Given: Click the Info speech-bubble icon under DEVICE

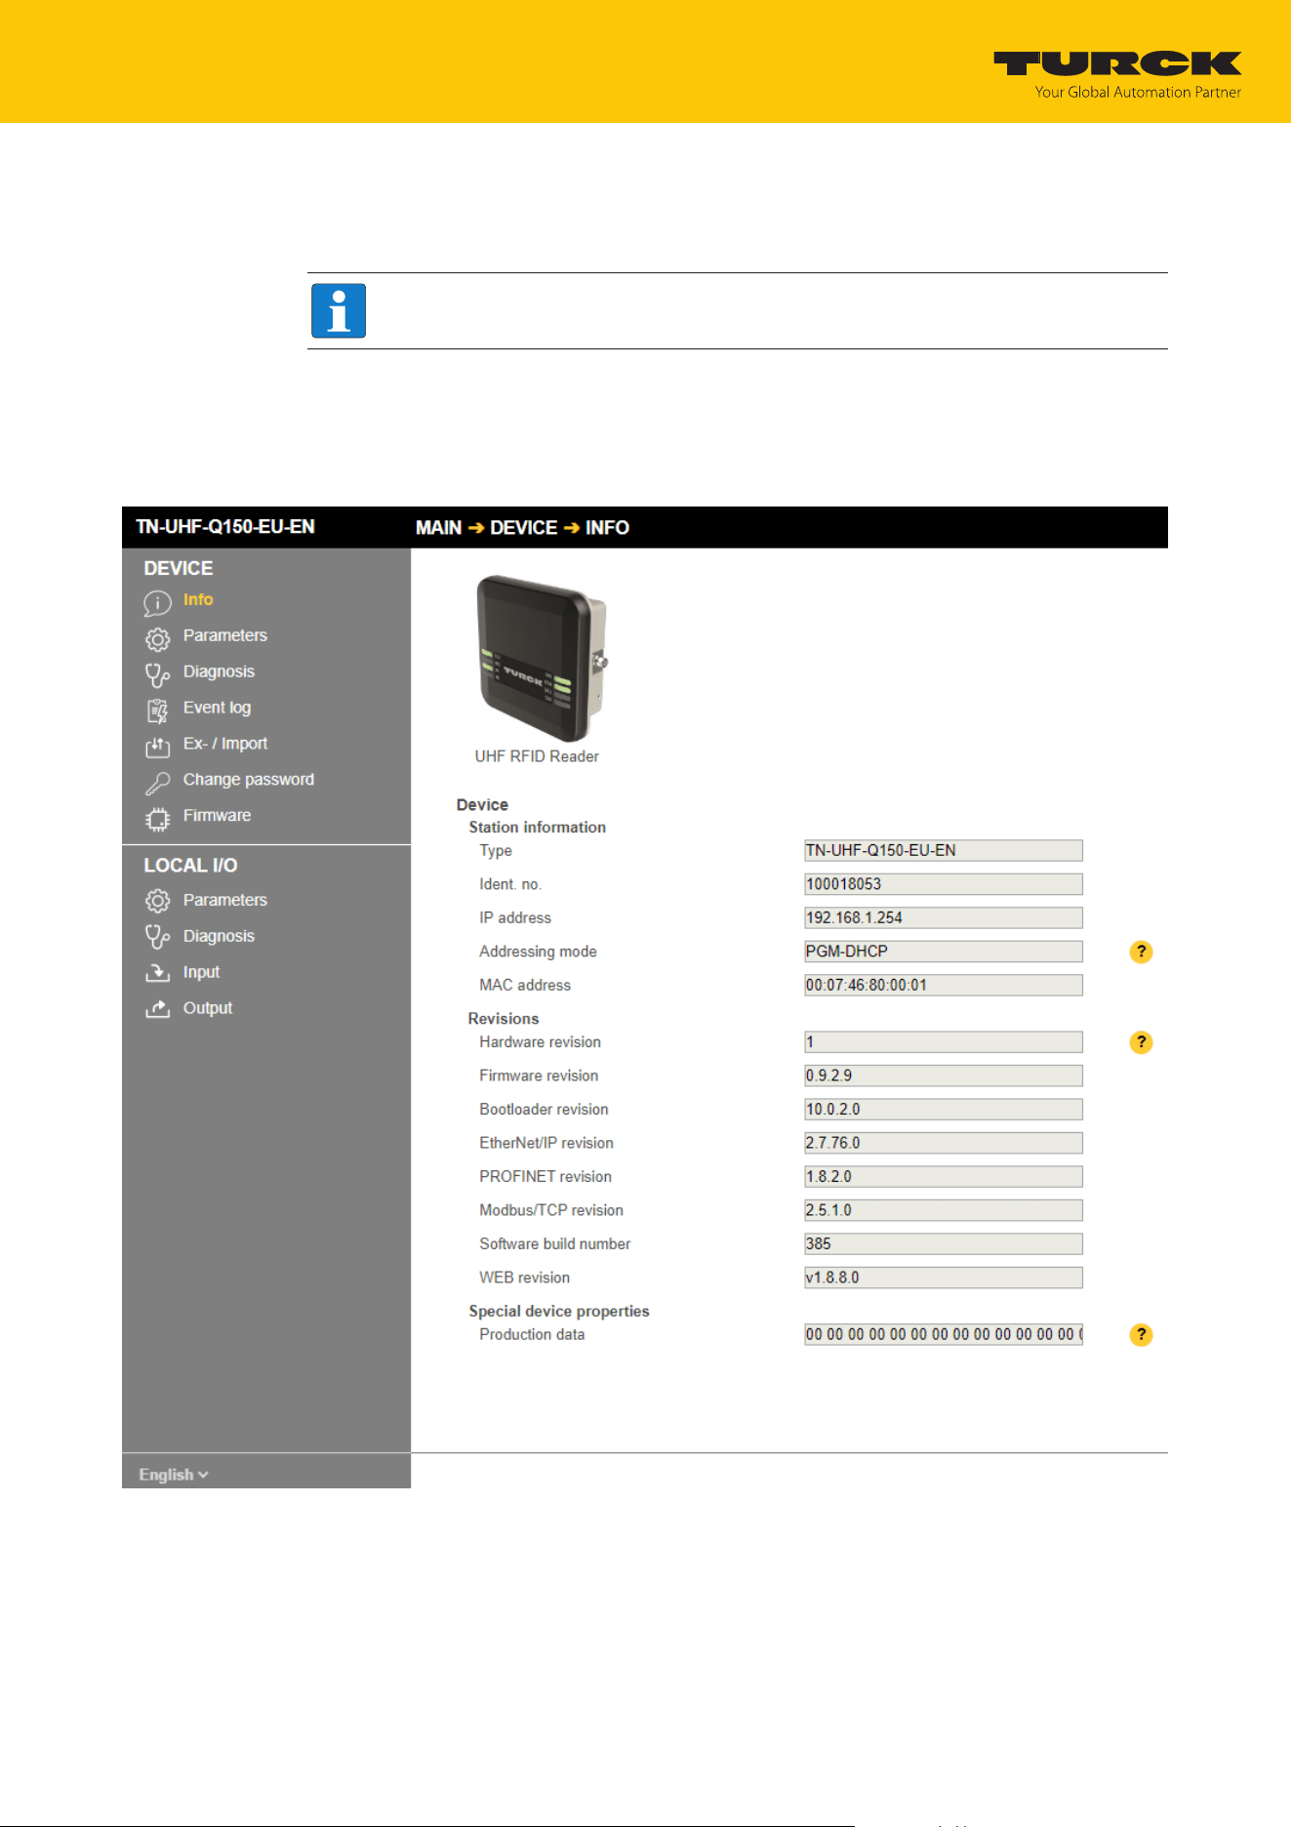Looking at the screenshot, I should pos(157,602).
